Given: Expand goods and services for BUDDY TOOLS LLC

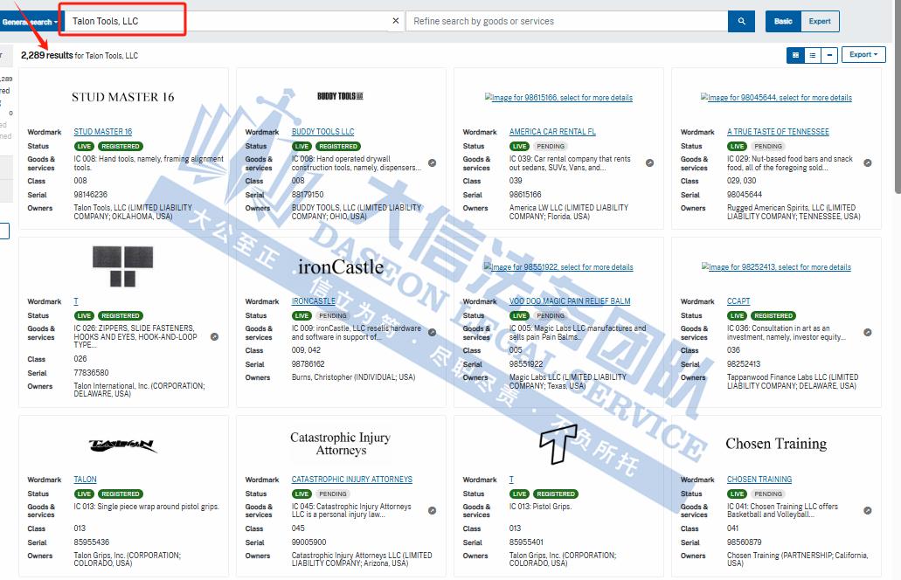Looking at the screenshot, I should [432, 163].
